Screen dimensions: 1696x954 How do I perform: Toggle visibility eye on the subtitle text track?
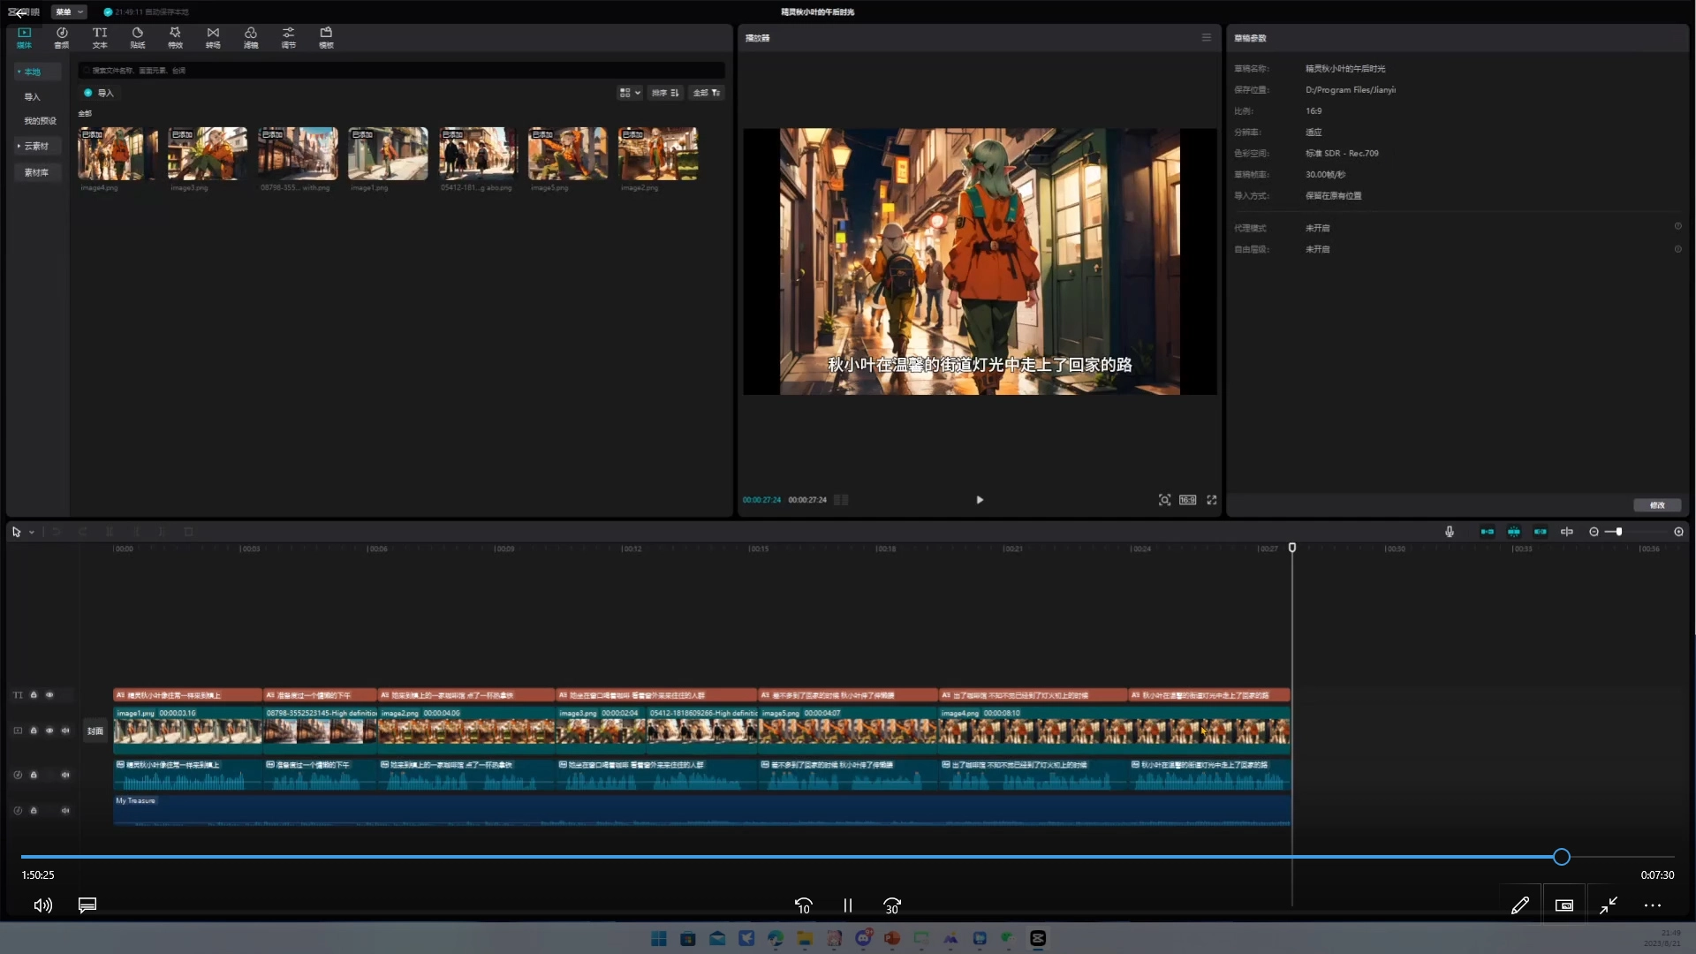click(x=49, y=695)
